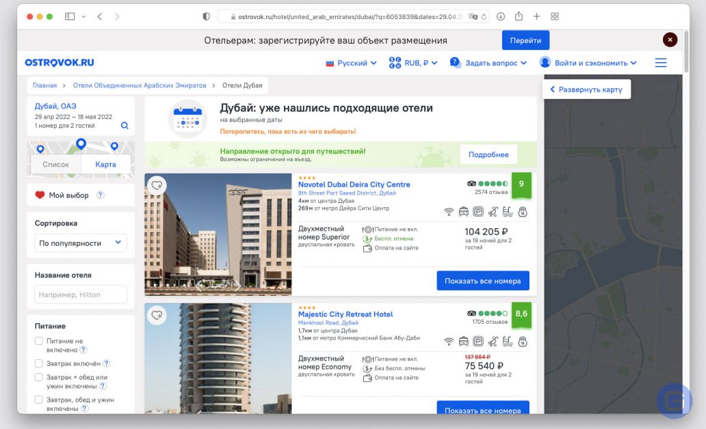Click the page vertical scrollbar
This screenshot has width=706, height=429.
pyautogui.click(x=686, y=52)
